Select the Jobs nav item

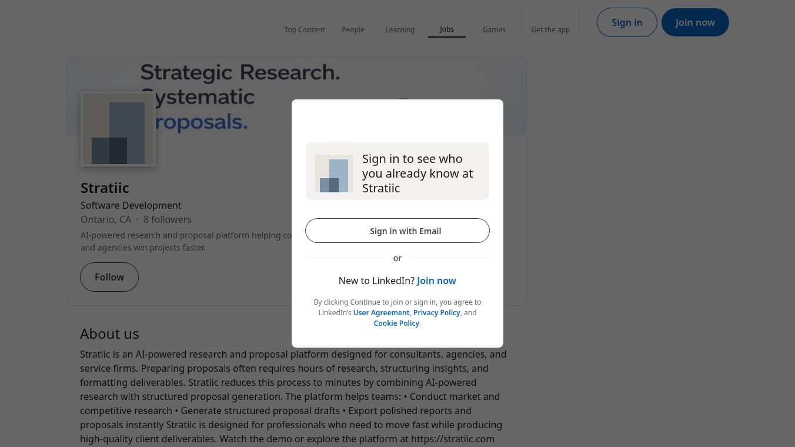[447, 29]
